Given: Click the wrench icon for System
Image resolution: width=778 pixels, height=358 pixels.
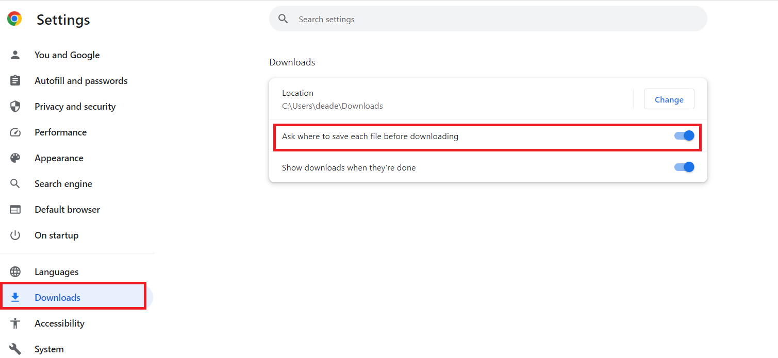Looking at the screenshot, I should click(x=15, y=349).
